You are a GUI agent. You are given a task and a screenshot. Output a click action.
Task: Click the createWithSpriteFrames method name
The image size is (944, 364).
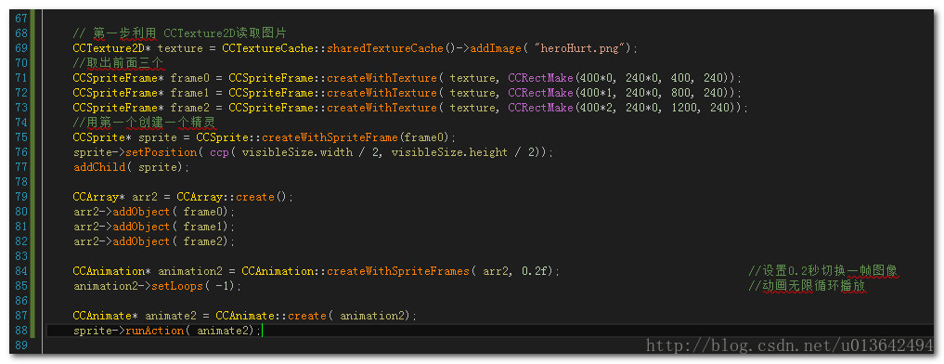click(x=398, y=271)
